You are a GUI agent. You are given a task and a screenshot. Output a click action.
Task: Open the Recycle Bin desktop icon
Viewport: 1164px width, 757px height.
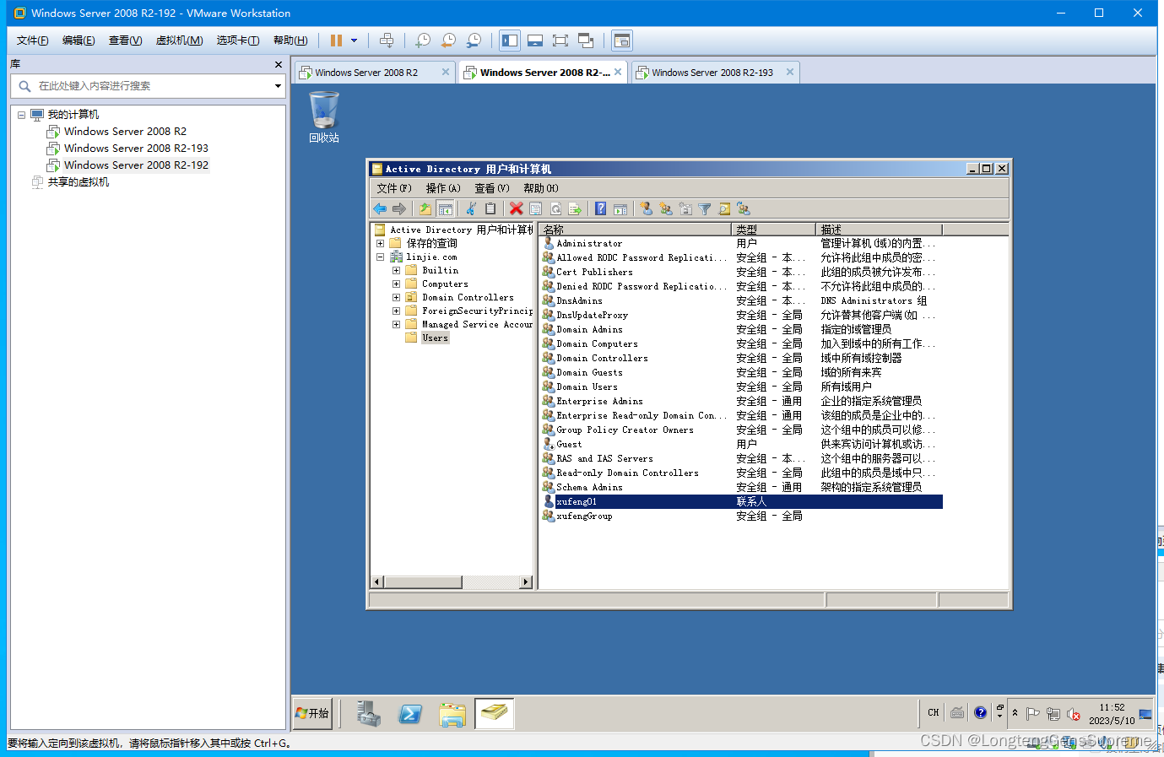[324, 117]
